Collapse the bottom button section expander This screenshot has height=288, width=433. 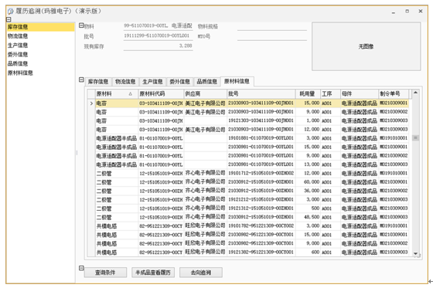click(81, 268)
